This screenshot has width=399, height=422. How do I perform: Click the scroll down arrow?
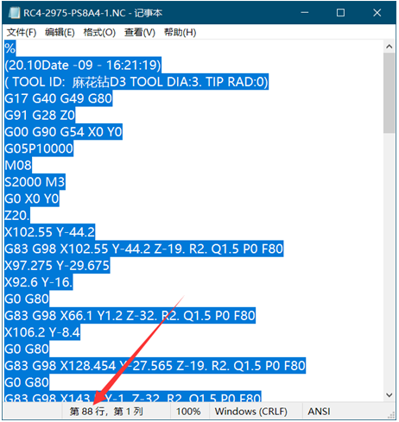(x=389, y=395)
